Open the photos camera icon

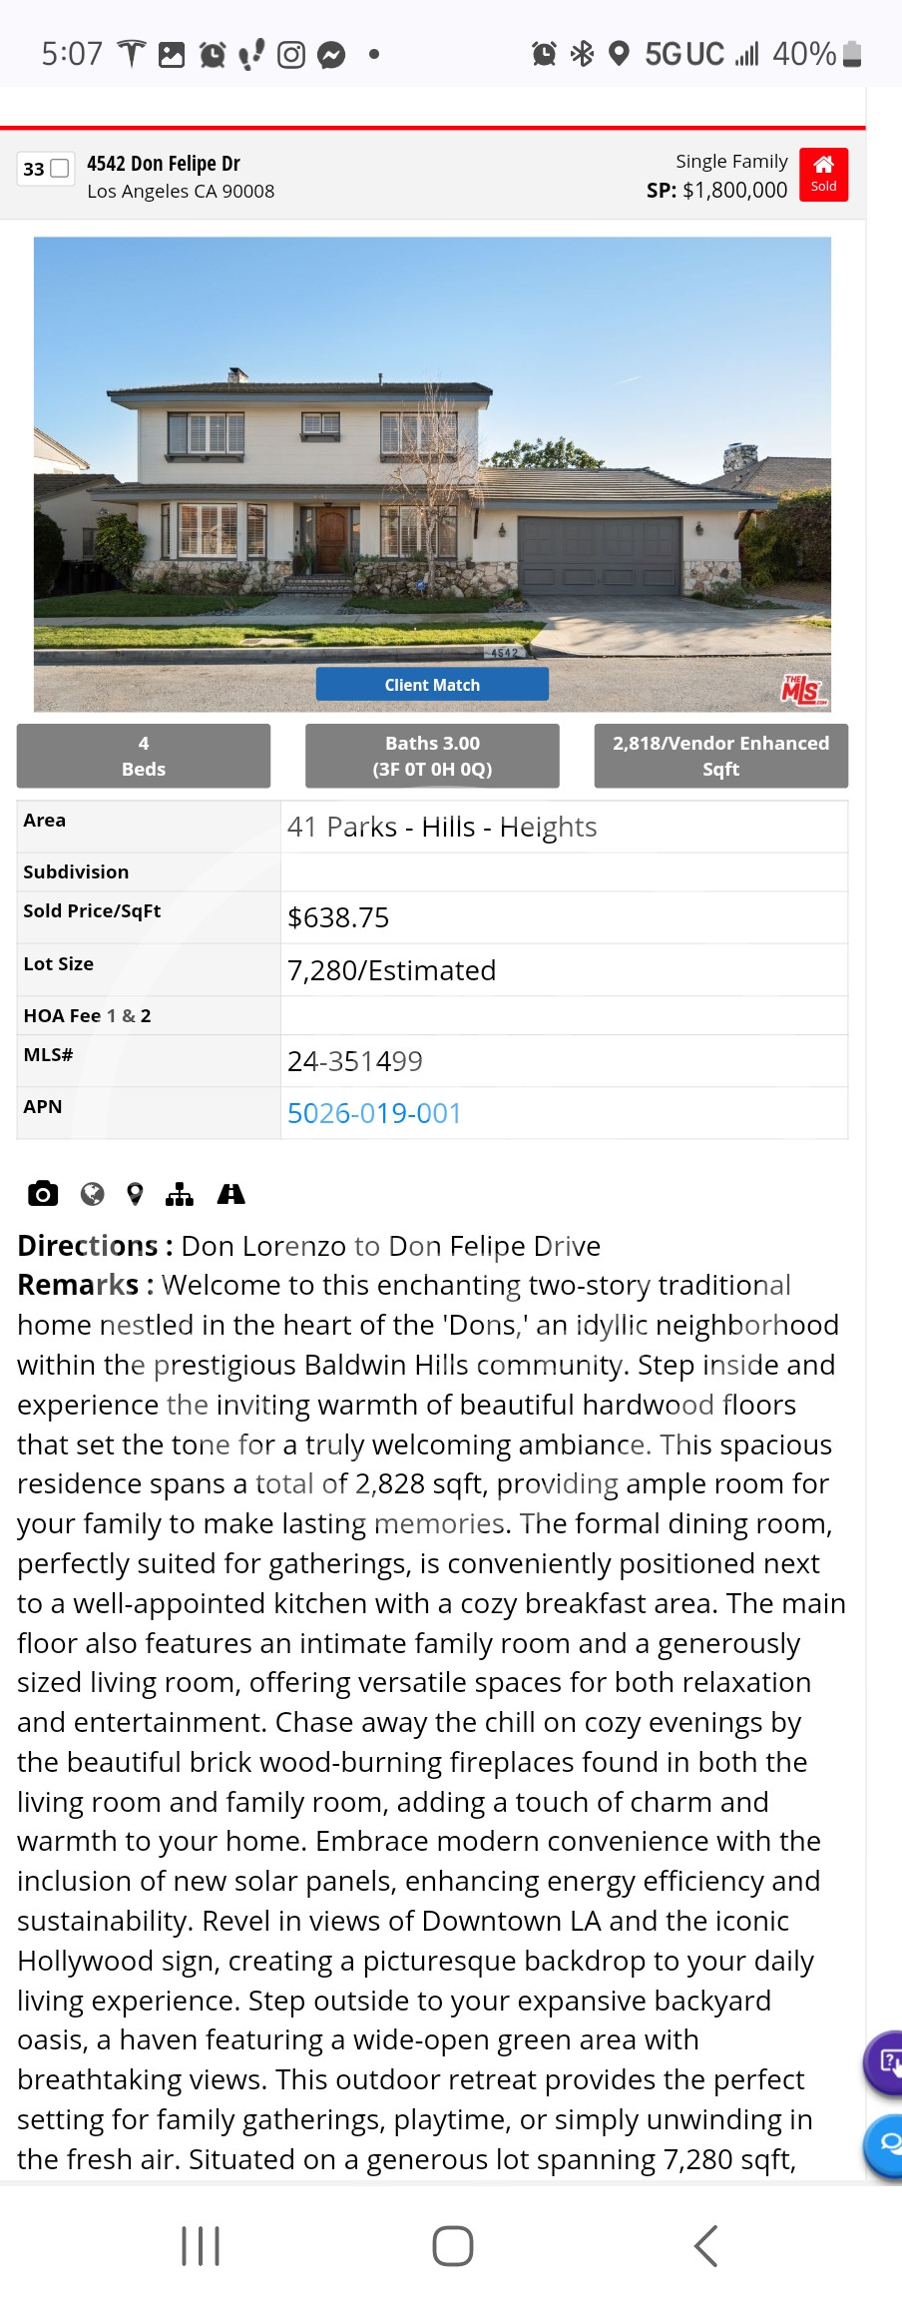point(43,1194)
